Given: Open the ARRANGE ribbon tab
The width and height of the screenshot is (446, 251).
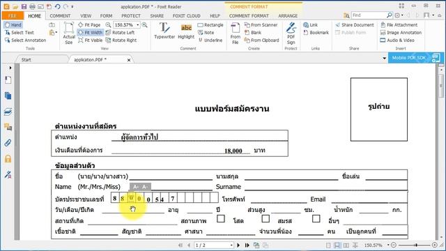Looking at the screenshot, I should (x=288, y=16).
